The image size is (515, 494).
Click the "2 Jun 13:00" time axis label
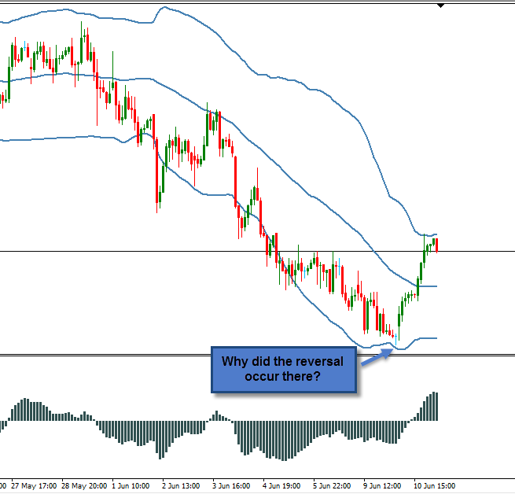[179, 485]
